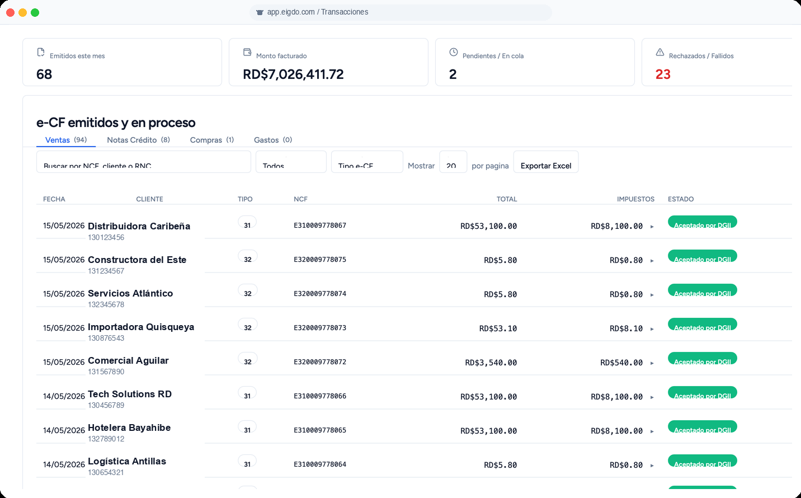Click tipo badge 31 in Hotelera Bayahibe row
This screenshot has height=498, width=801.
point(247,427)
